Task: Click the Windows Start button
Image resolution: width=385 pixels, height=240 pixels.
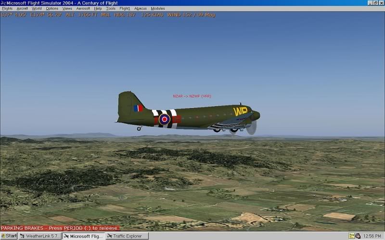Action: (x=9, y=236)
